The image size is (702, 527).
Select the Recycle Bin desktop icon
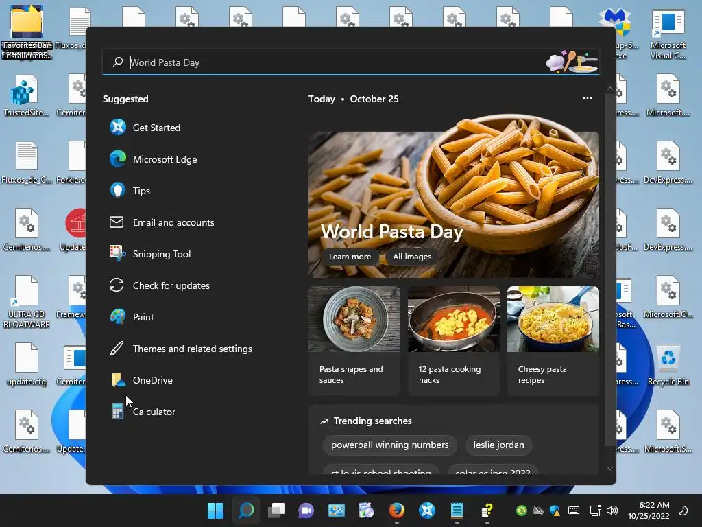pos(668,365)
